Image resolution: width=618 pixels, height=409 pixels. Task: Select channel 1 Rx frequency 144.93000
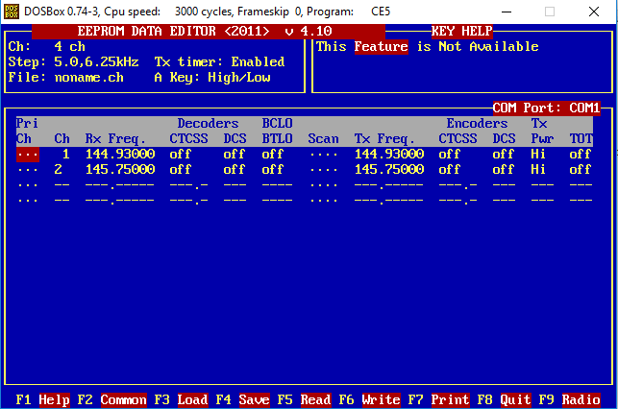pos(120,154)
